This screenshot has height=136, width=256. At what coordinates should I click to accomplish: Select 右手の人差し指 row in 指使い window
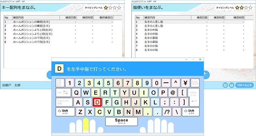(x=190, y=22)
